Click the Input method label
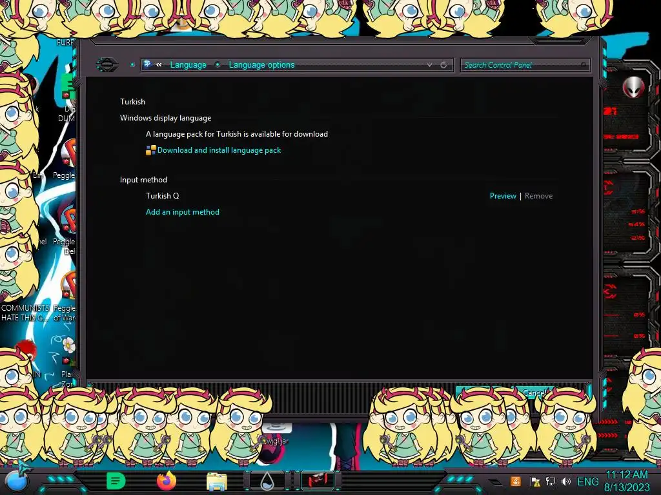661x495 pixels. click(x=143, y=180)
